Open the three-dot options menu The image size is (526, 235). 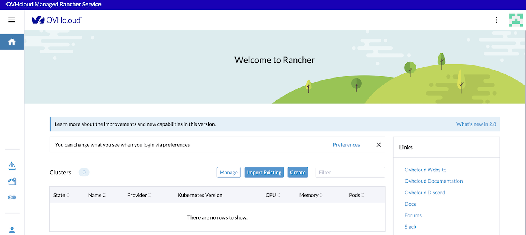(496, 20)
